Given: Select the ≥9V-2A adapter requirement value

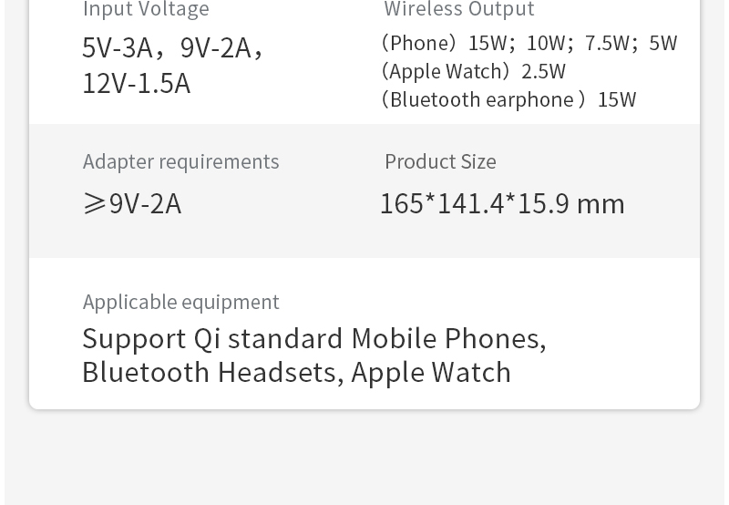Looking at the screenshot, I should (x=132, y=203).
